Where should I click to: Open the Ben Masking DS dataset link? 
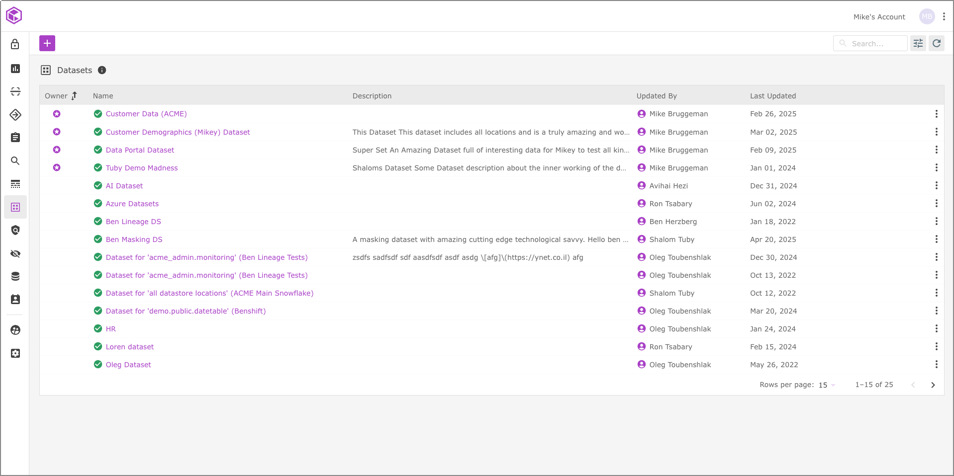pyautogui.click(x=134, y=239)
